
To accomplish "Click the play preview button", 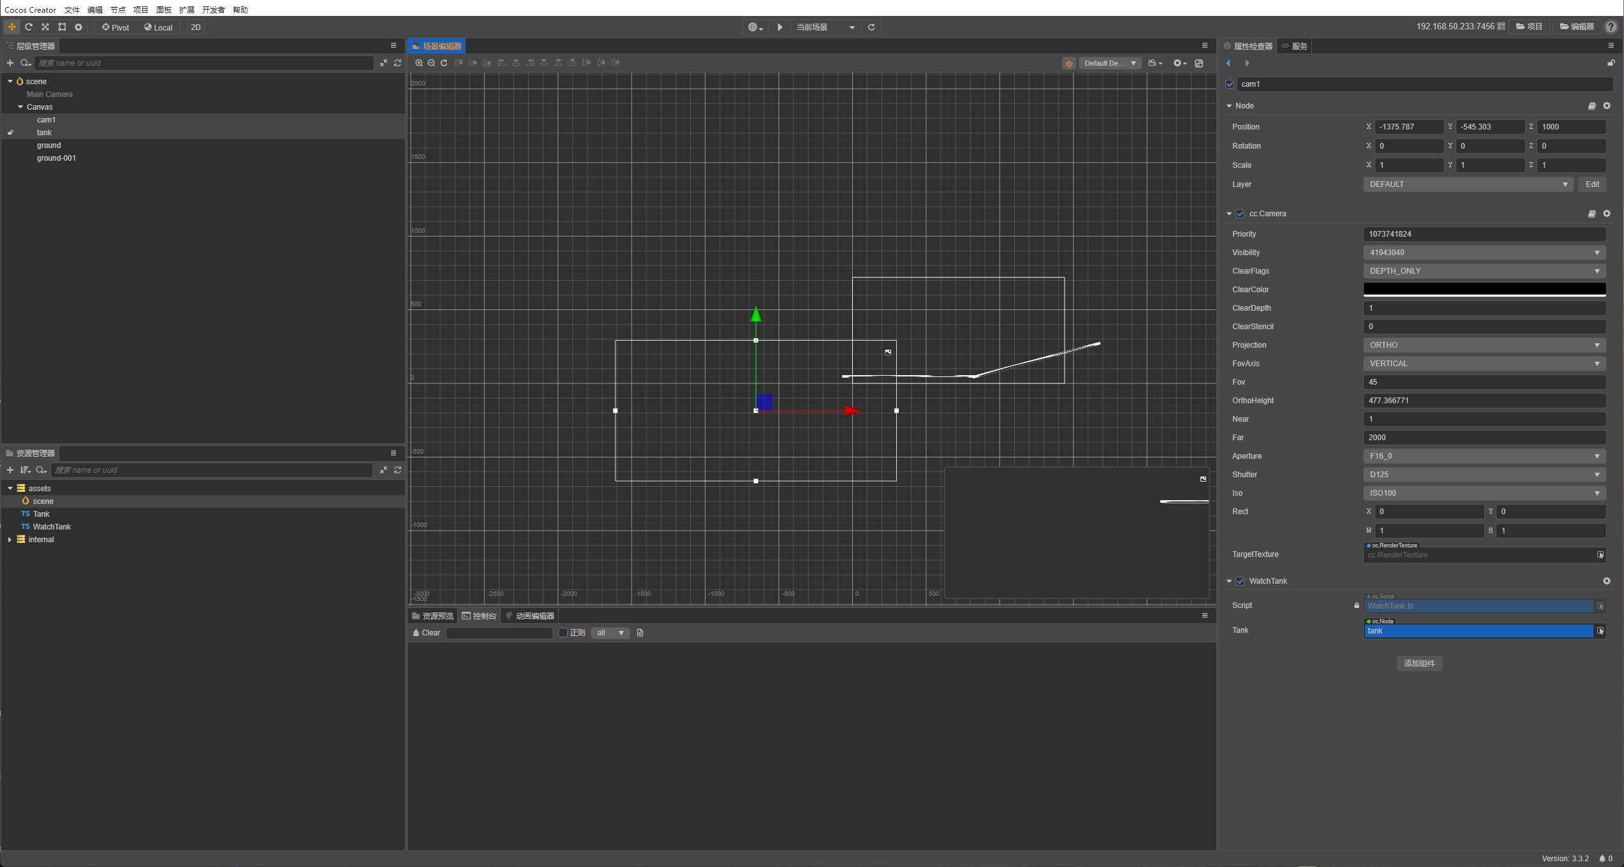I will point(779,27).
